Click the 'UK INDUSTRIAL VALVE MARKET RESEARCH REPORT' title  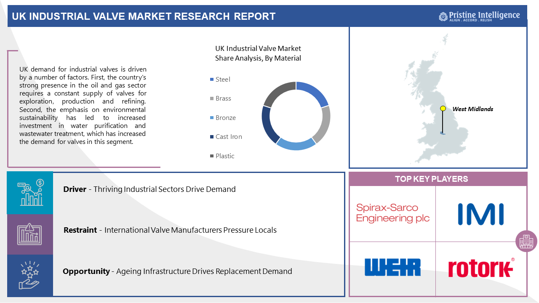144,16
